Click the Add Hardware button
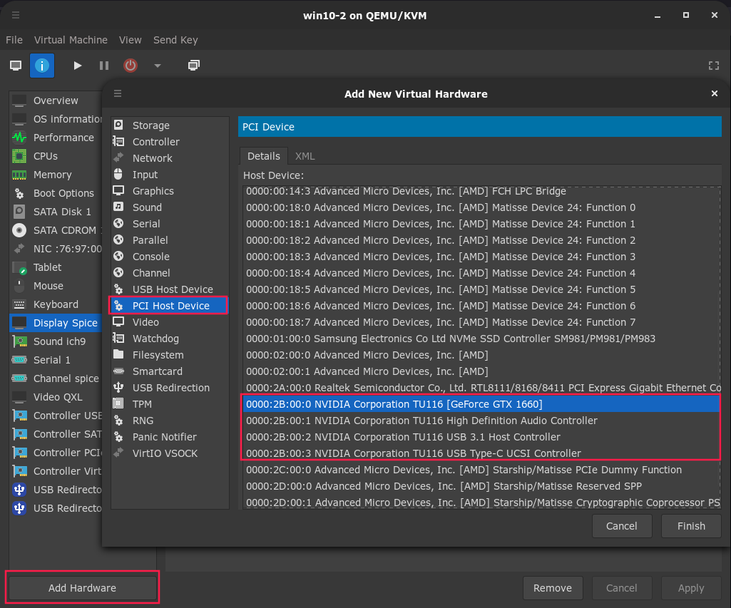 coord(83,588)
